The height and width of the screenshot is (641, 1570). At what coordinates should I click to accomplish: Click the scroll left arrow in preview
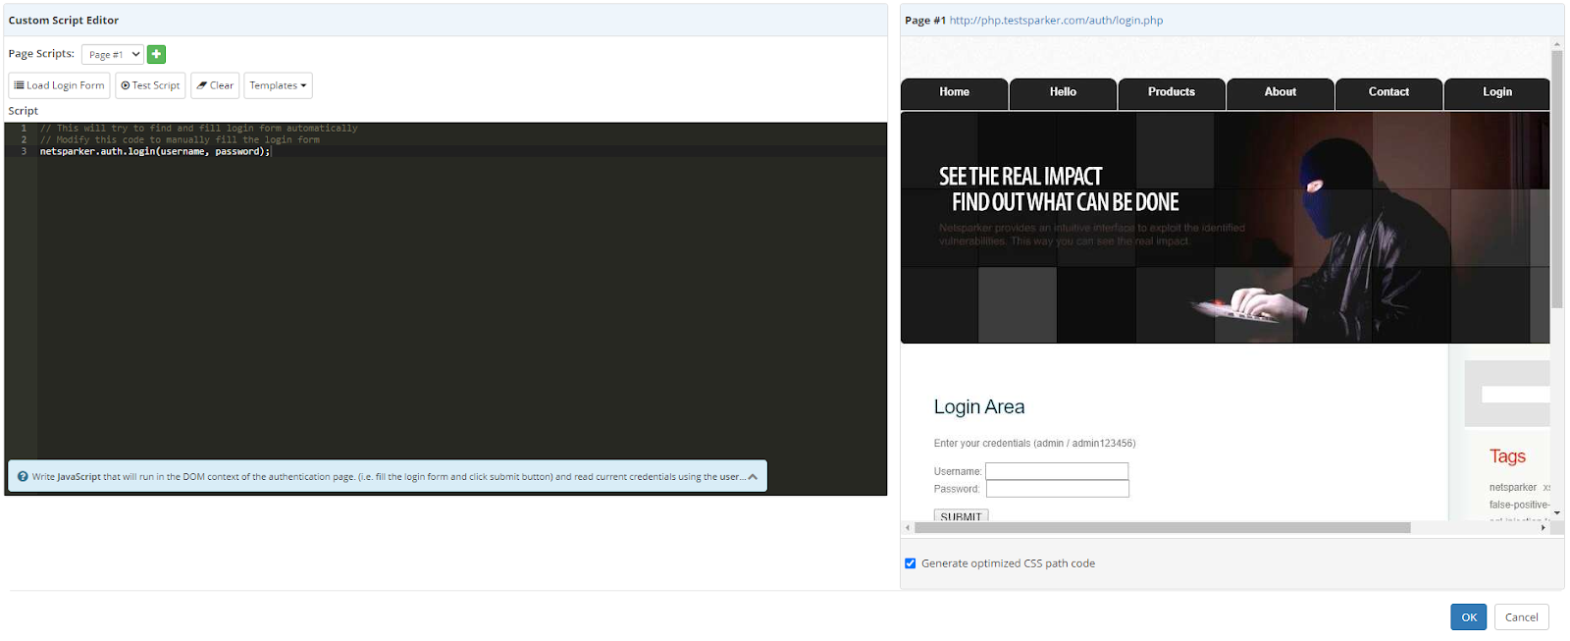(x=908, y=528)
